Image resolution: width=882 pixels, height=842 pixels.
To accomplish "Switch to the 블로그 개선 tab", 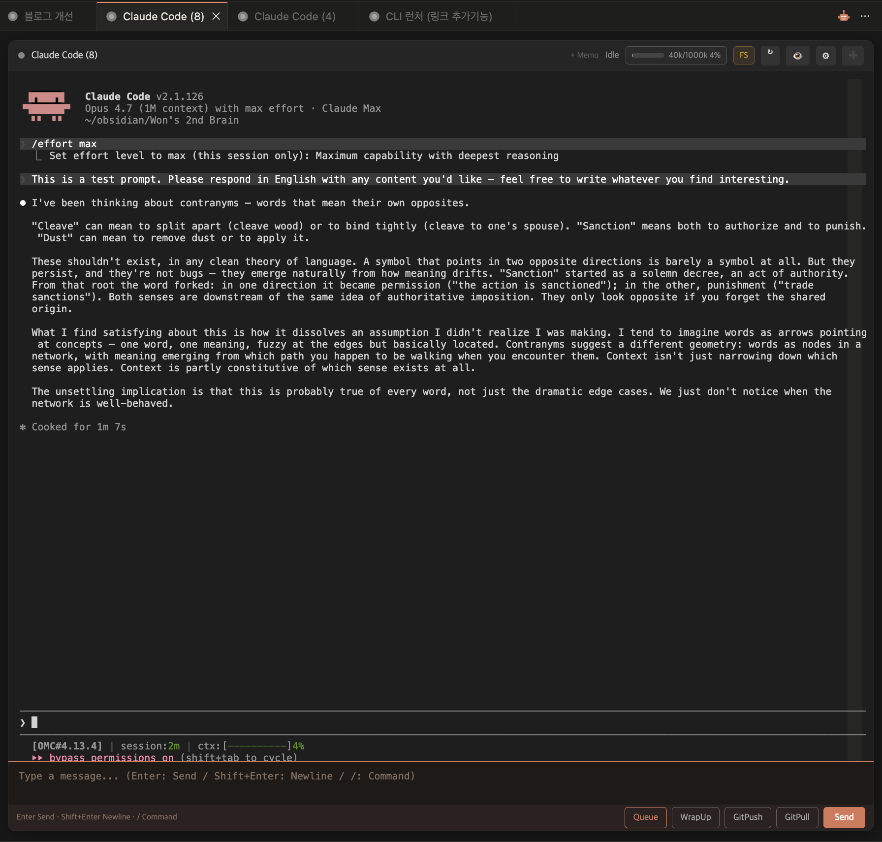I will 48,16.
